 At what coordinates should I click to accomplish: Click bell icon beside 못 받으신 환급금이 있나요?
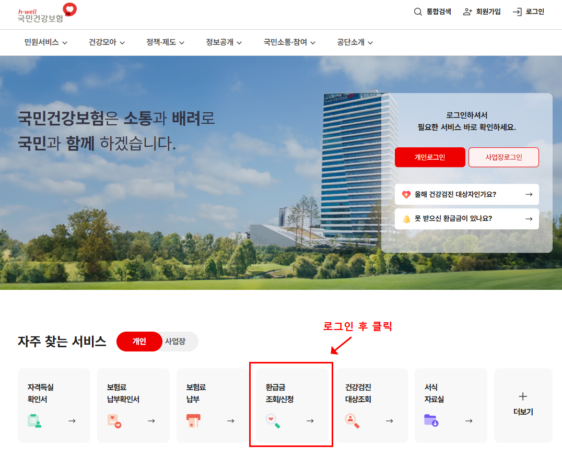click(406, 219)
